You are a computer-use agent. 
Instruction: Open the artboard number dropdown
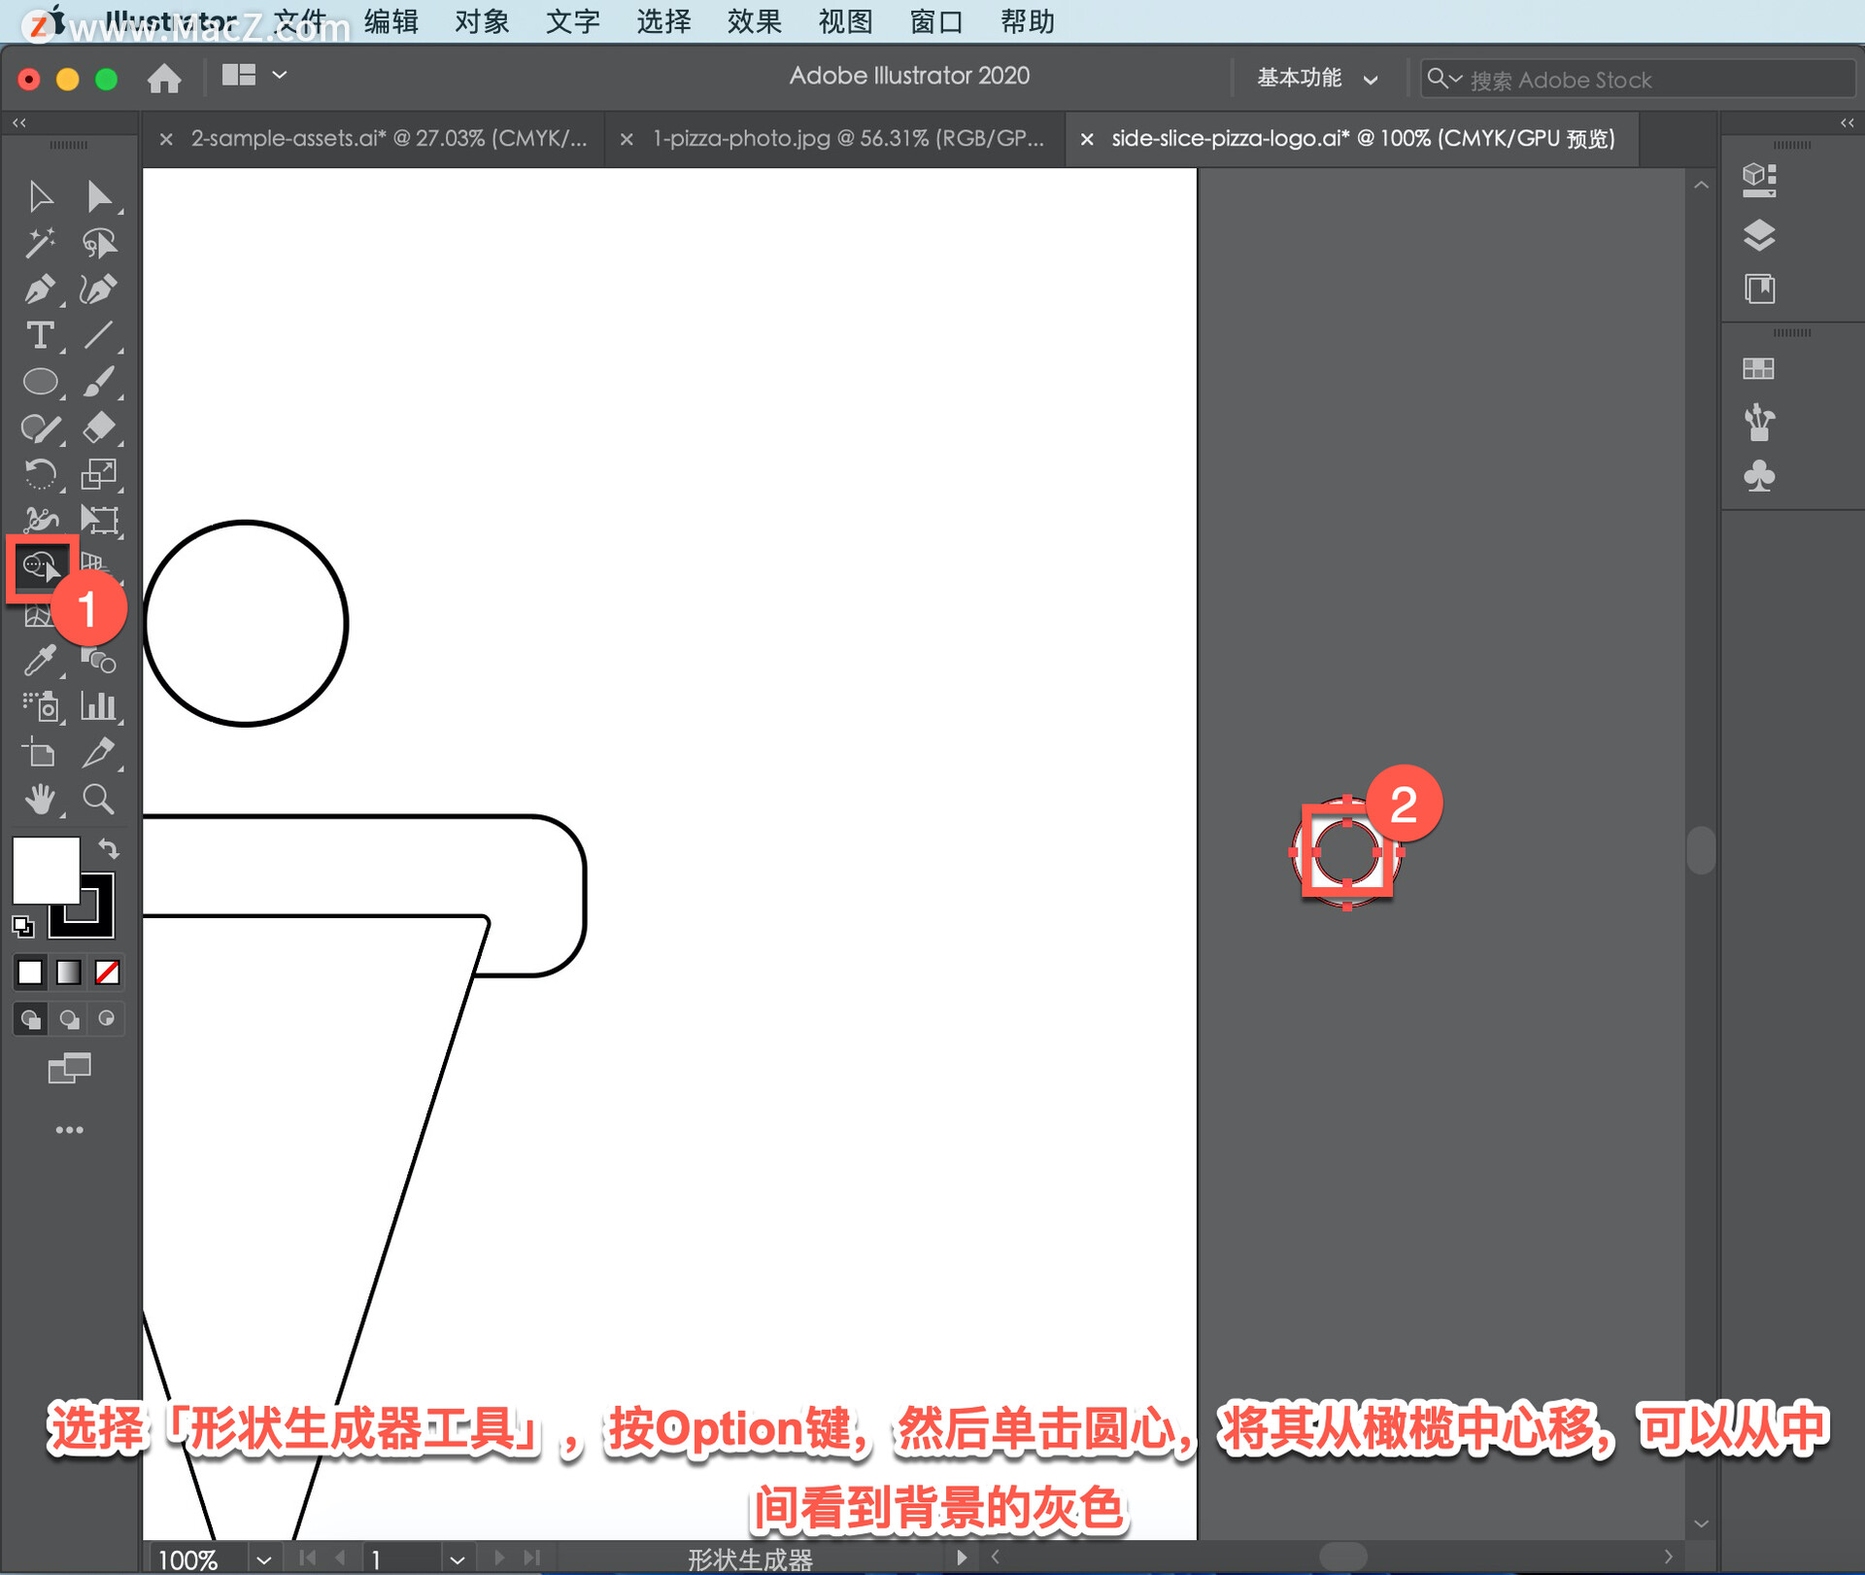click(x=458, y=1559)
